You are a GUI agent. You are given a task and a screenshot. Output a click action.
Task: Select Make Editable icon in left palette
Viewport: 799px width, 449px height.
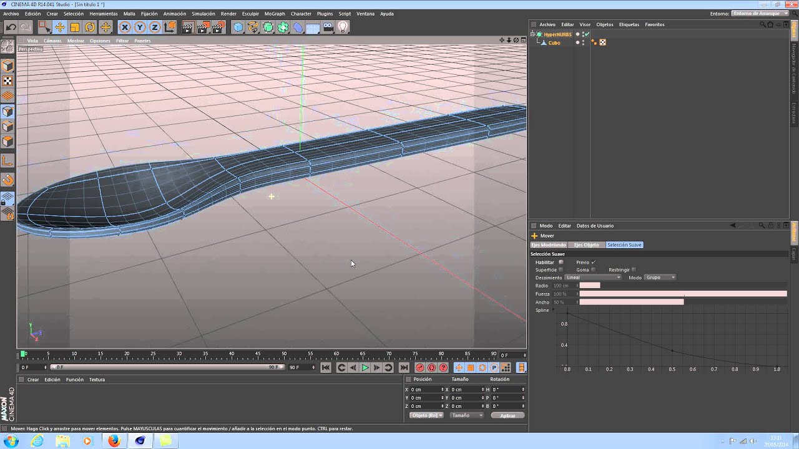7,47
